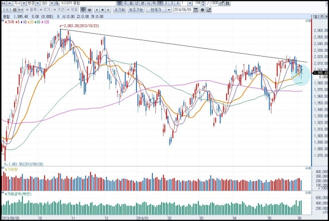Click the save chart floppy disk icon
Screen dimensions: 329x221
[227, 3]
